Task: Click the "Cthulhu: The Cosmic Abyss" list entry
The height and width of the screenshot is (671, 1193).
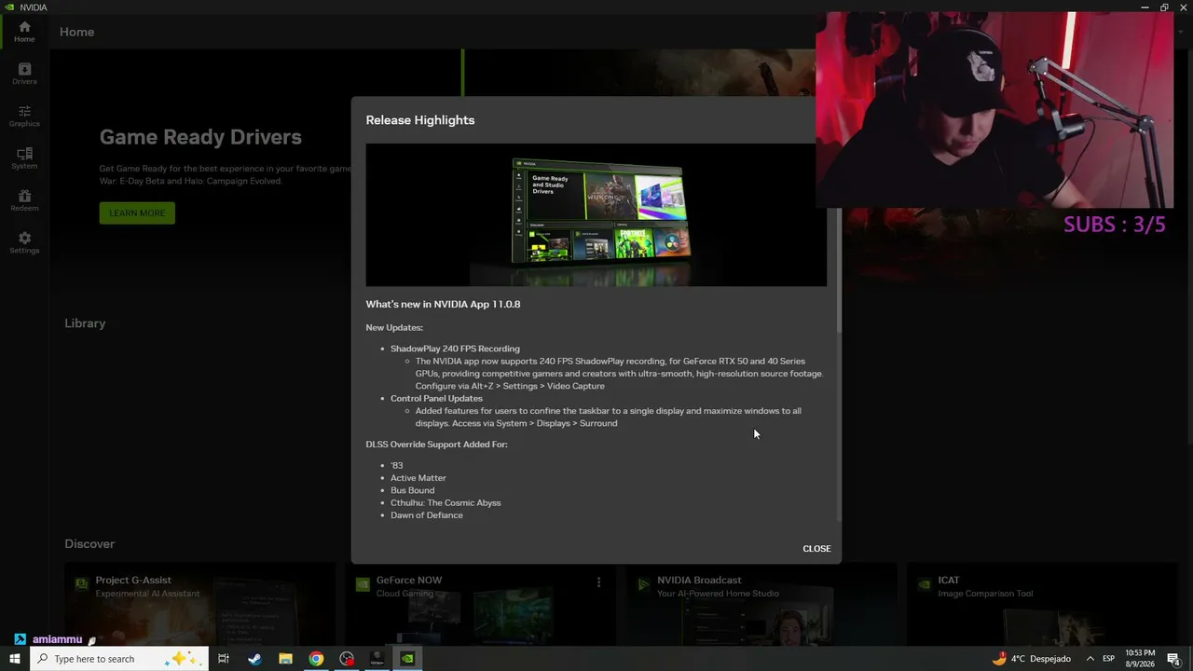Action: (x=446, y=503)
